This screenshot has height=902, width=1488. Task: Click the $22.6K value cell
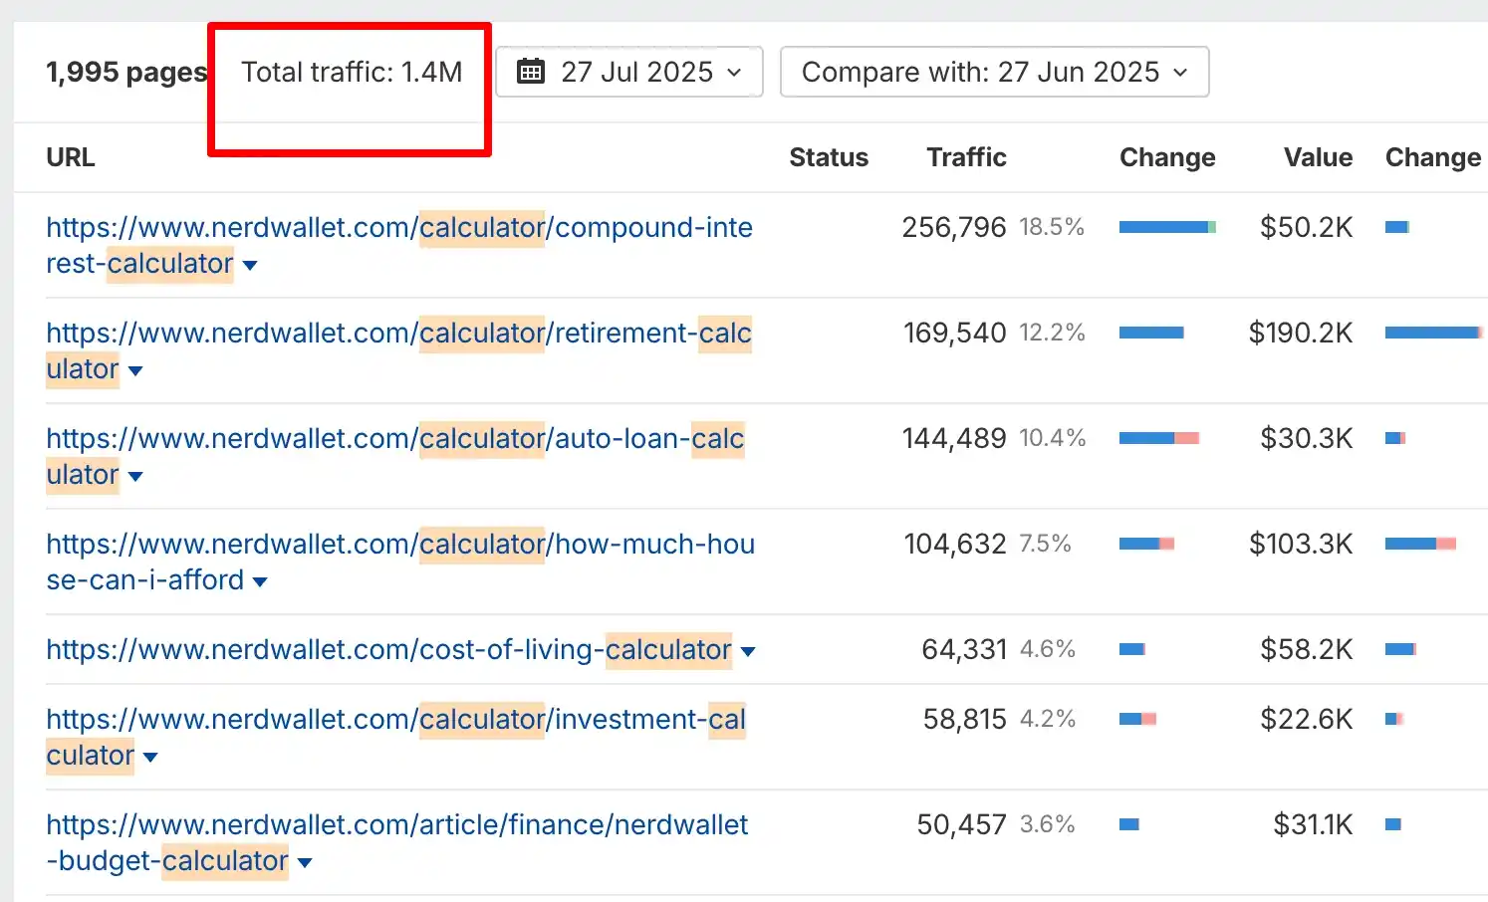[1306, 719]
